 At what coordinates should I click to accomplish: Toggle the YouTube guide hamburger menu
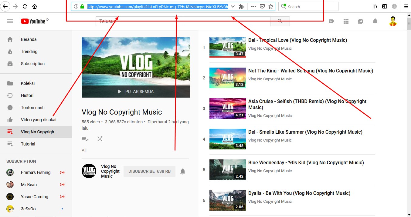10,21
